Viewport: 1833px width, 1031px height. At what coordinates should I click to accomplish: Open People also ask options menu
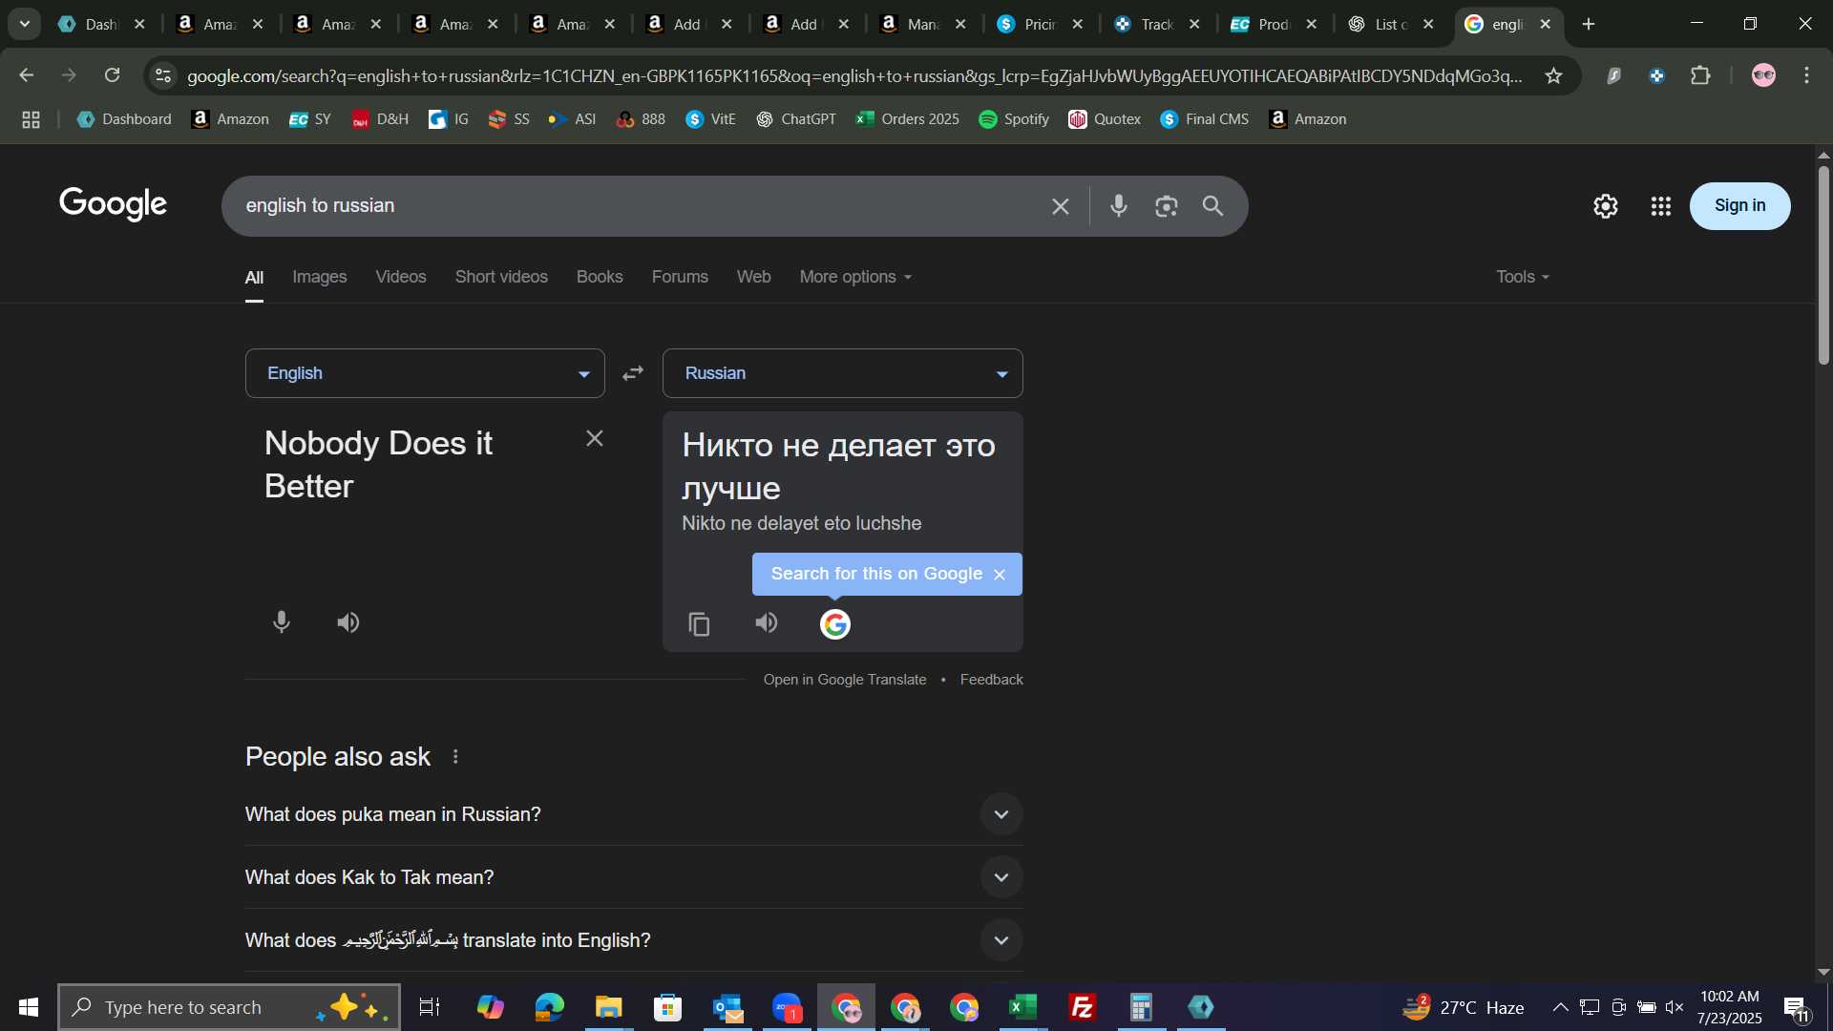click(455, 757)
